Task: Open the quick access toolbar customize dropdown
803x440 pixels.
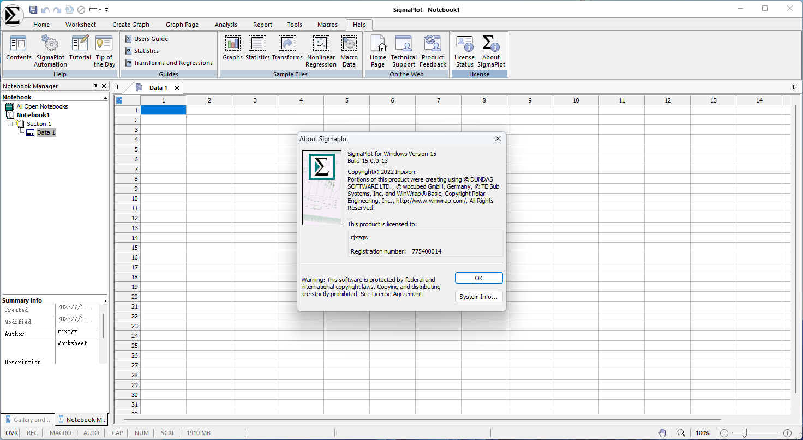Action: pos(106,9)
